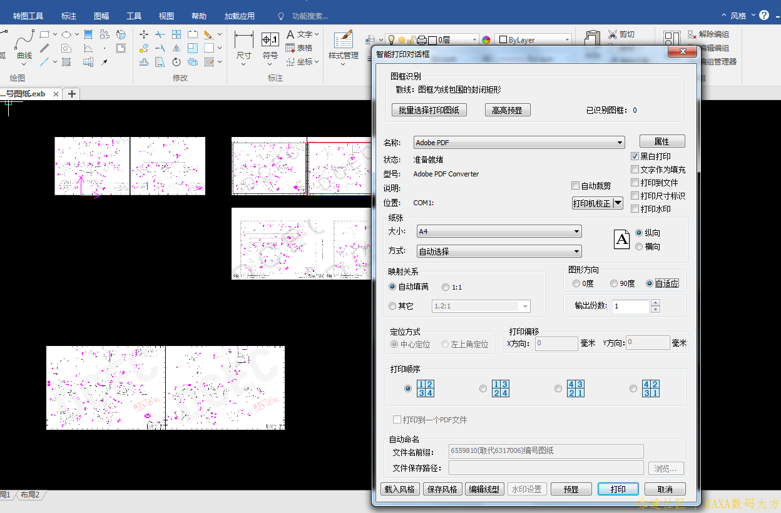Choose the 1:1 mapping radio button

pyautogui.click(x=446, y=287)
